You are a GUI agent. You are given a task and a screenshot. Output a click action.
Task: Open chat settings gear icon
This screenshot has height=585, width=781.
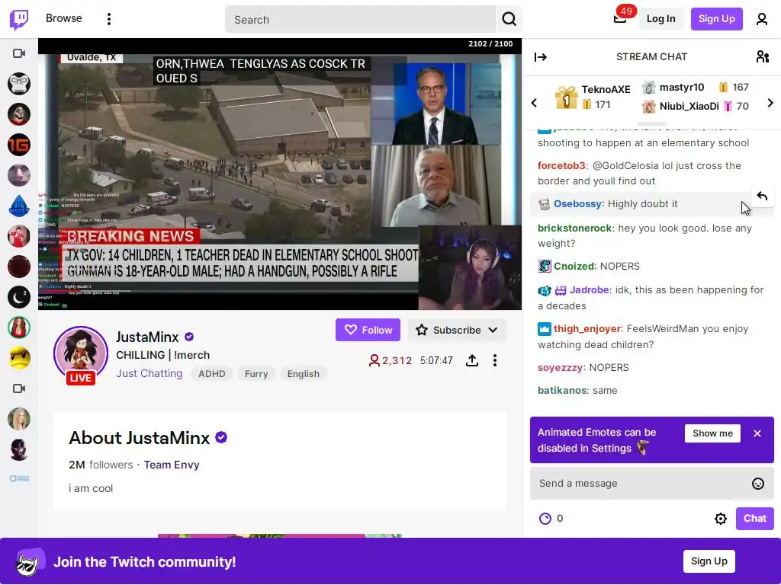[721, 519]
